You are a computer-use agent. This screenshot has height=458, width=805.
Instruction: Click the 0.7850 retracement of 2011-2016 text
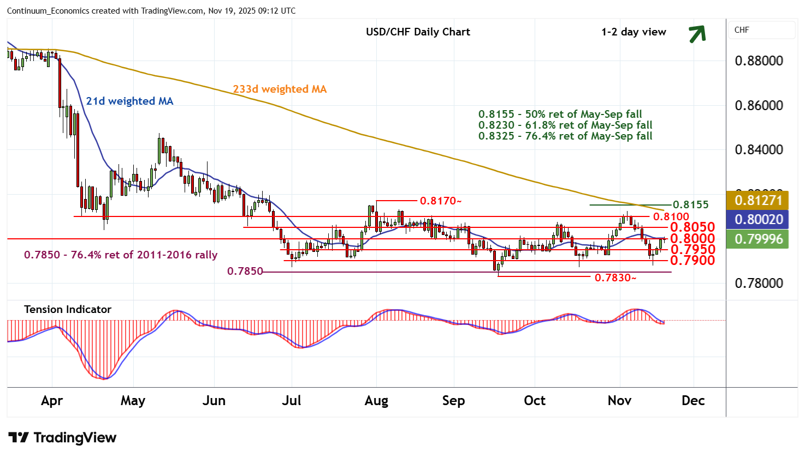(x=121, y=255)
